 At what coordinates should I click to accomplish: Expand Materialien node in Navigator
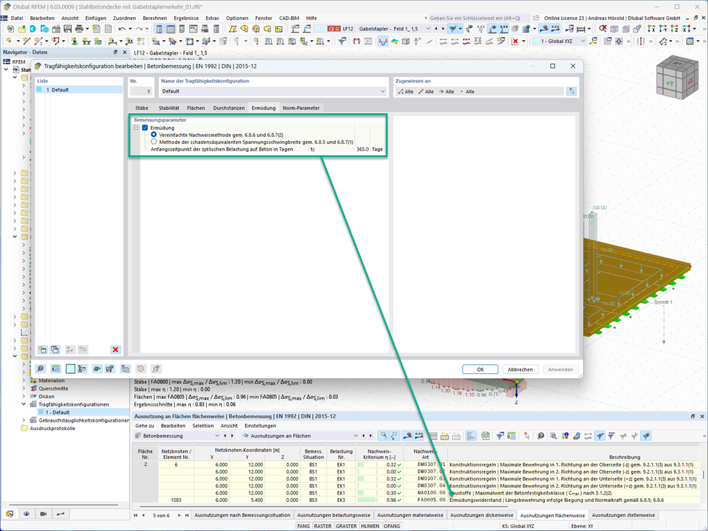pos(24,381)
